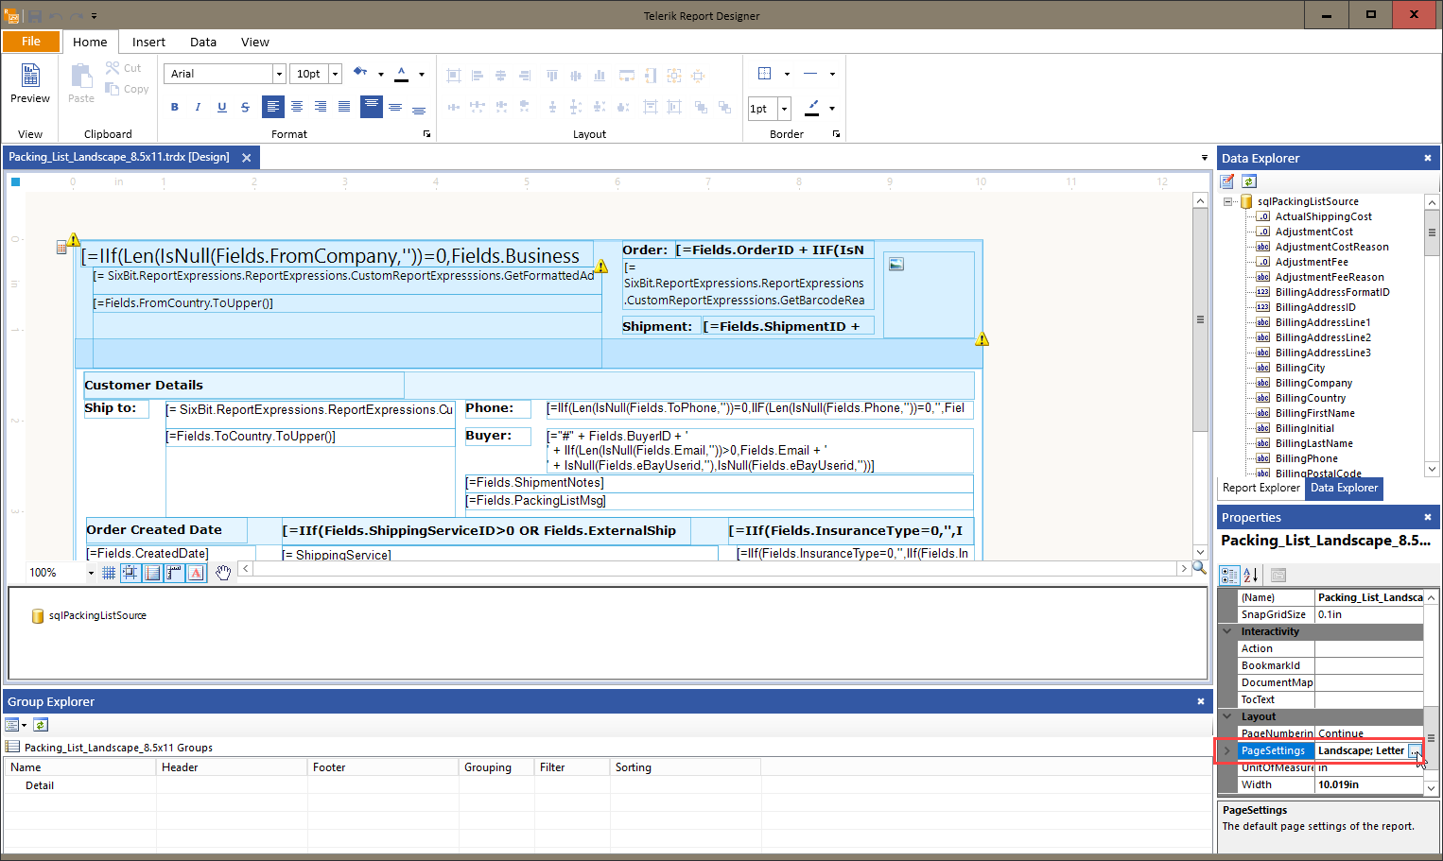This screenshot has height=861, width=1443.
Task: Open the PageSettings editor via its ellipsis button
Action: click(1415, 749)
